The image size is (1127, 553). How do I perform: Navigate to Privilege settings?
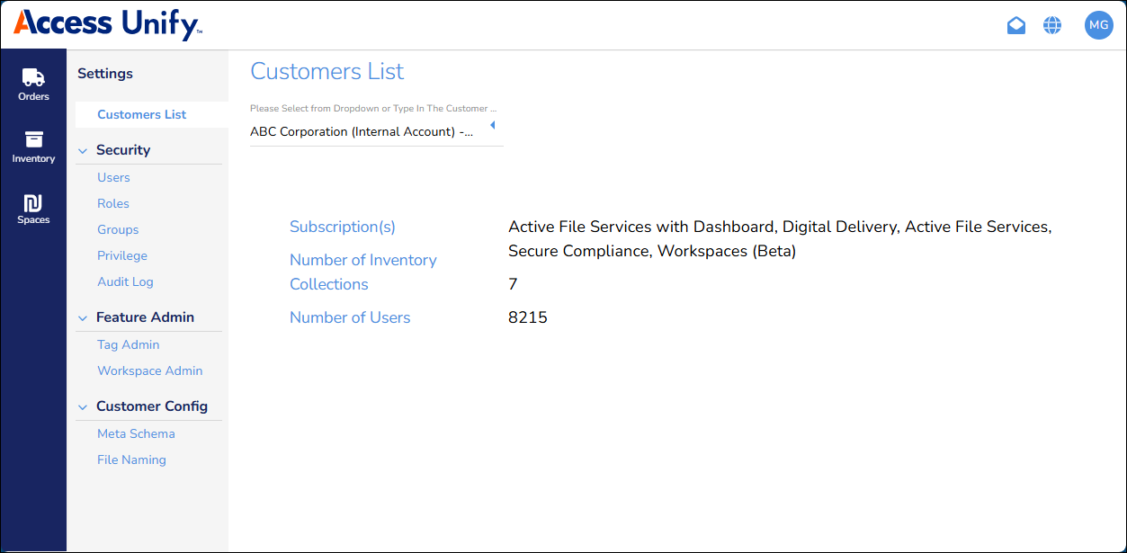[122, 255]
